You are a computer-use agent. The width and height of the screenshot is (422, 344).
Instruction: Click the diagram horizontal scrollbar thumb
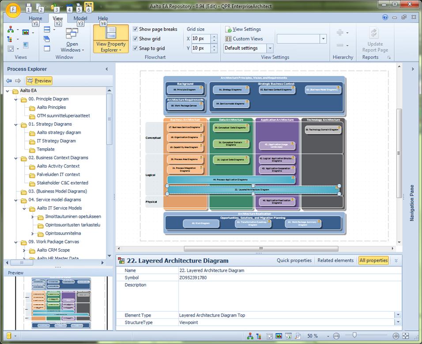[261, 249]
